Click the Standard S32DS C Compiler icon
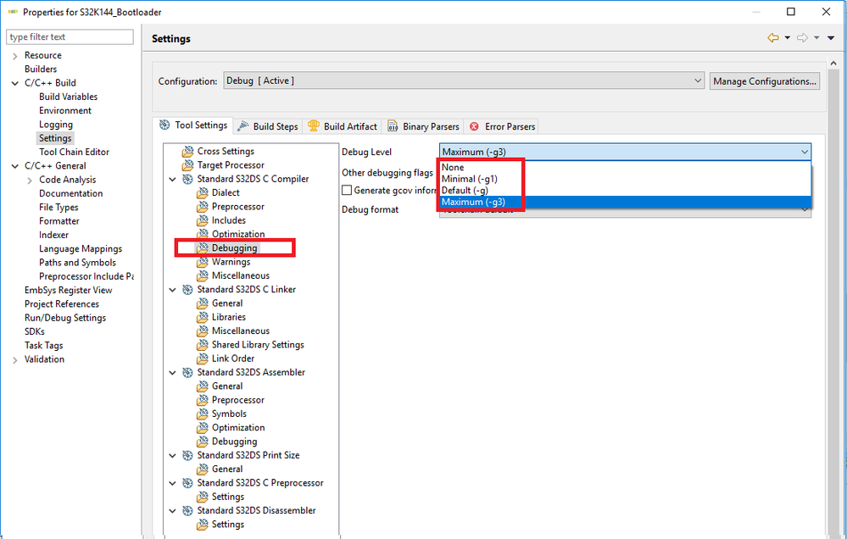This screenshot has width=847, height=539. tap(187, 179)
